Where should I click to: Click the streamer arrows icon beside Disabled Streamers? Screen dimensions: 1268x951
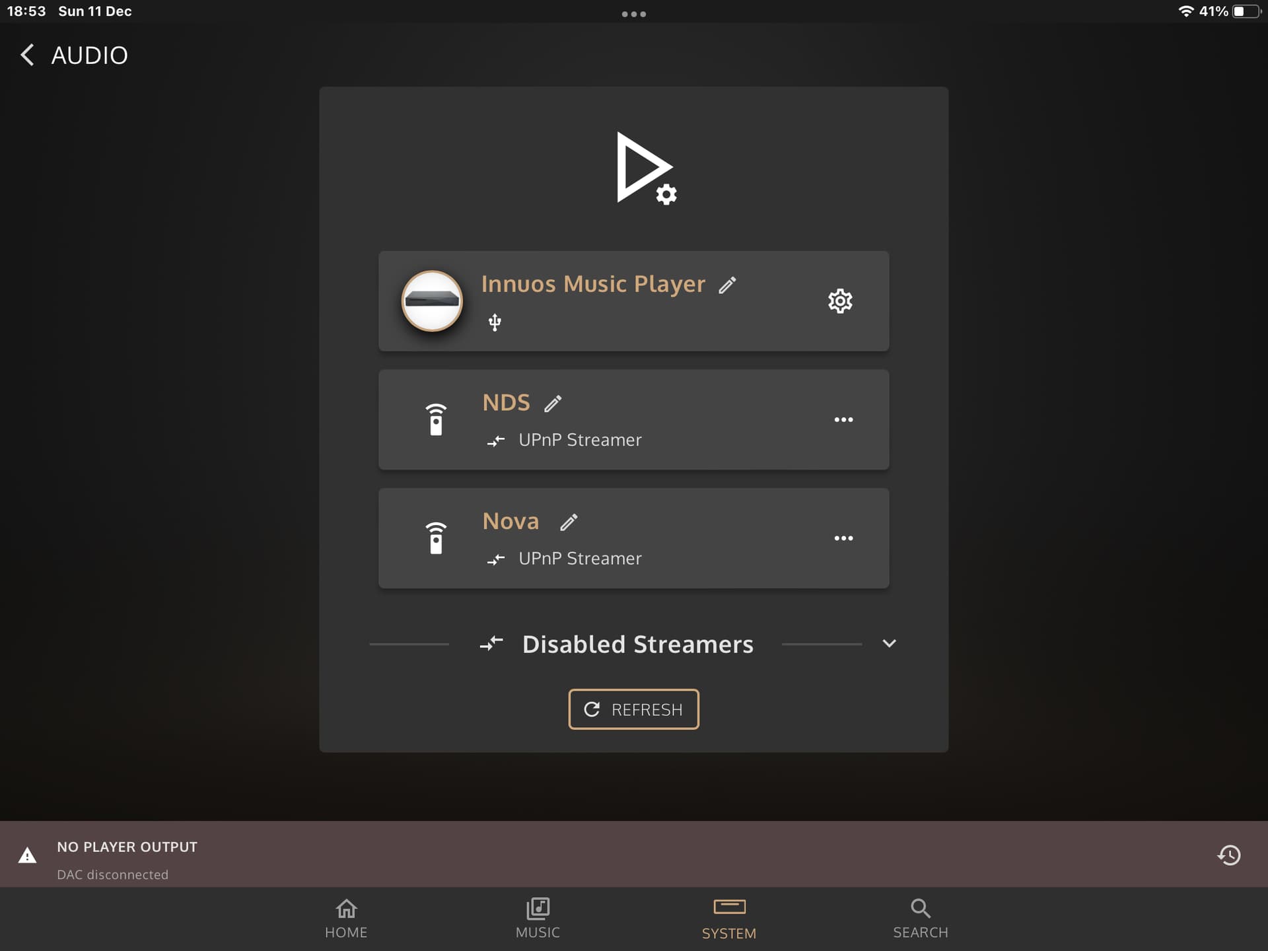[491, 643]
